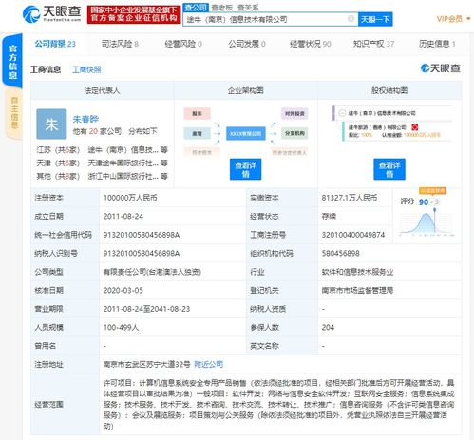Select the 查公司 search tab
Viewport: 474px width, 440px height.
196,8
